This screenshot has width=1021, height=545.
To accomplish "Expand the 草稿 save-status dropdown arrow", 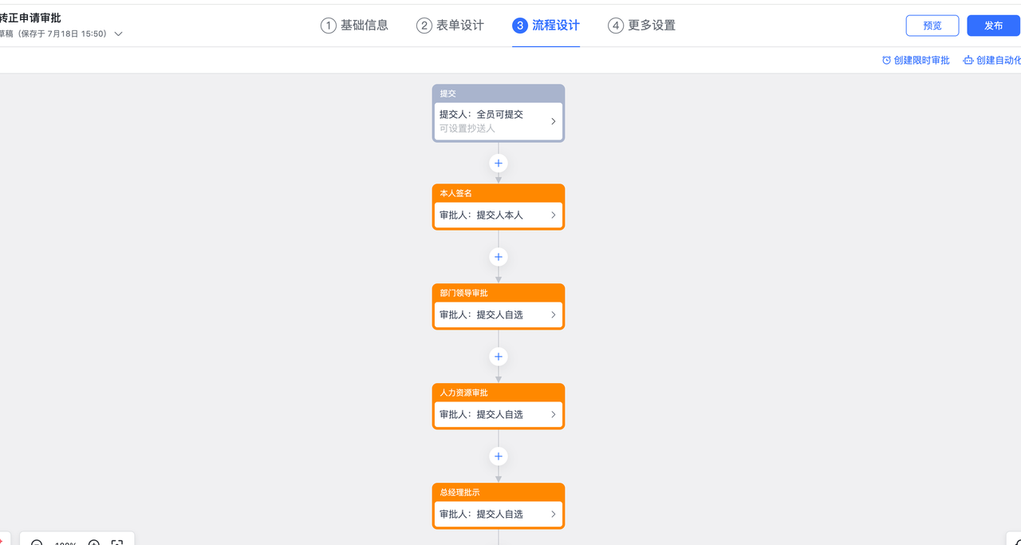I will (x=117, y=34).
